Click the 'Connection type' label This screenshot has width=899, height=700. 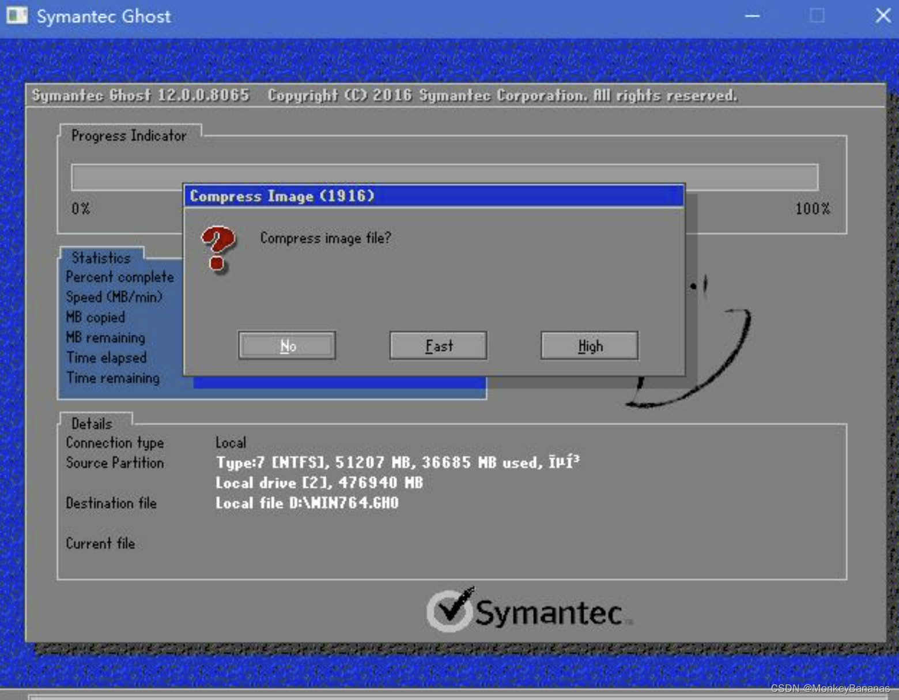(x=115, y=443)
